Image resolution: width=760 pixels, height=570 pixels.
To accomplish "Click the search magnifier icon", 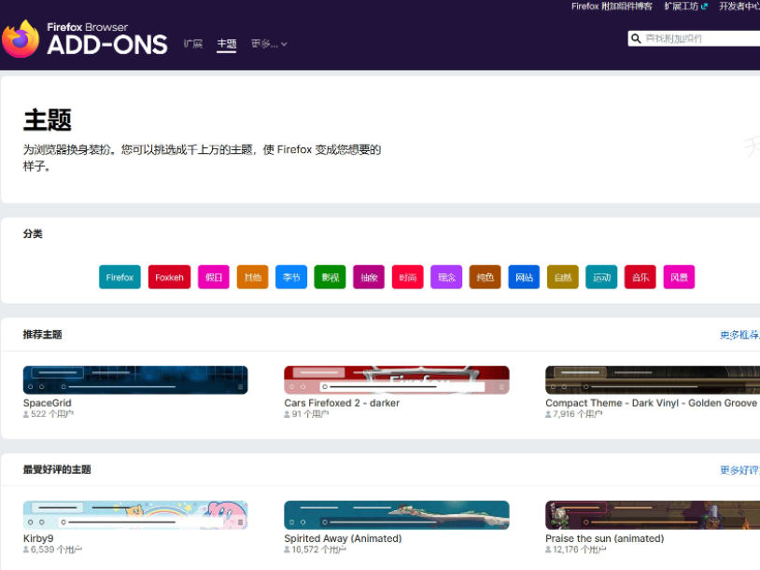I will point(636,38).
